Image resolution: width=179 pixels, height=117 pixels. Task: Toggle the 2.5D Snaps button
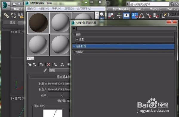point(135,16)
